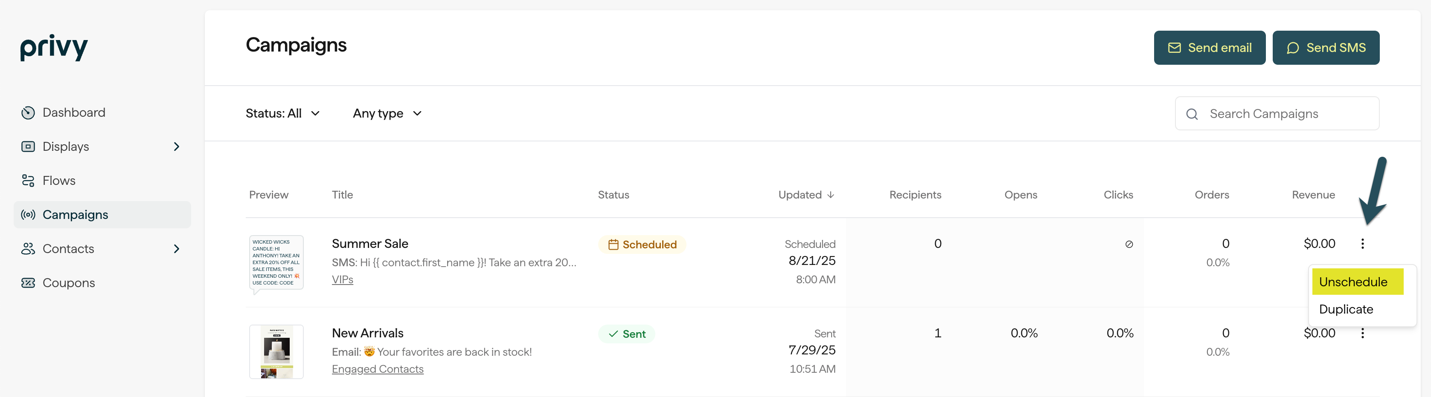Image resolution: width=1431 pixels, height=397 pixels.
Task: Open the Summer Sale SMS preview thumbnail
Action: tap(276, 263)
